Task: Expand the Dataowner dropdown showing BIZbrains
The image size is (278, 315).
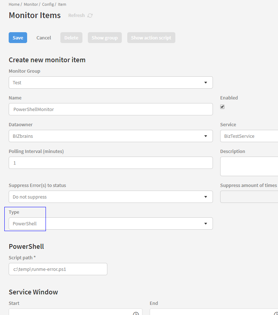Action: 111,136
